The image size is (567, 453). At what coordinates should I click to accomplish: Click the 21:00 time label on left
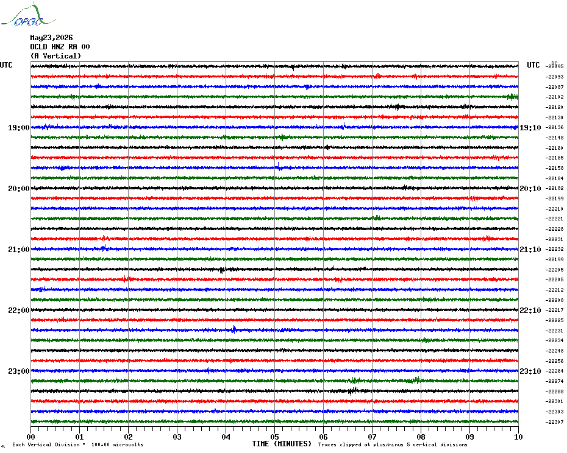(x=19, y=249)
